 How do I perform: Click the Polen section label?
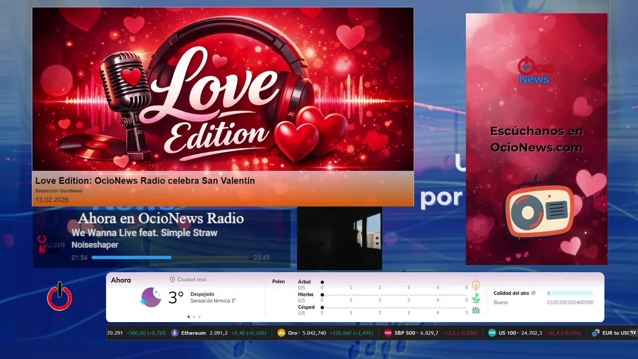(279, 282)
